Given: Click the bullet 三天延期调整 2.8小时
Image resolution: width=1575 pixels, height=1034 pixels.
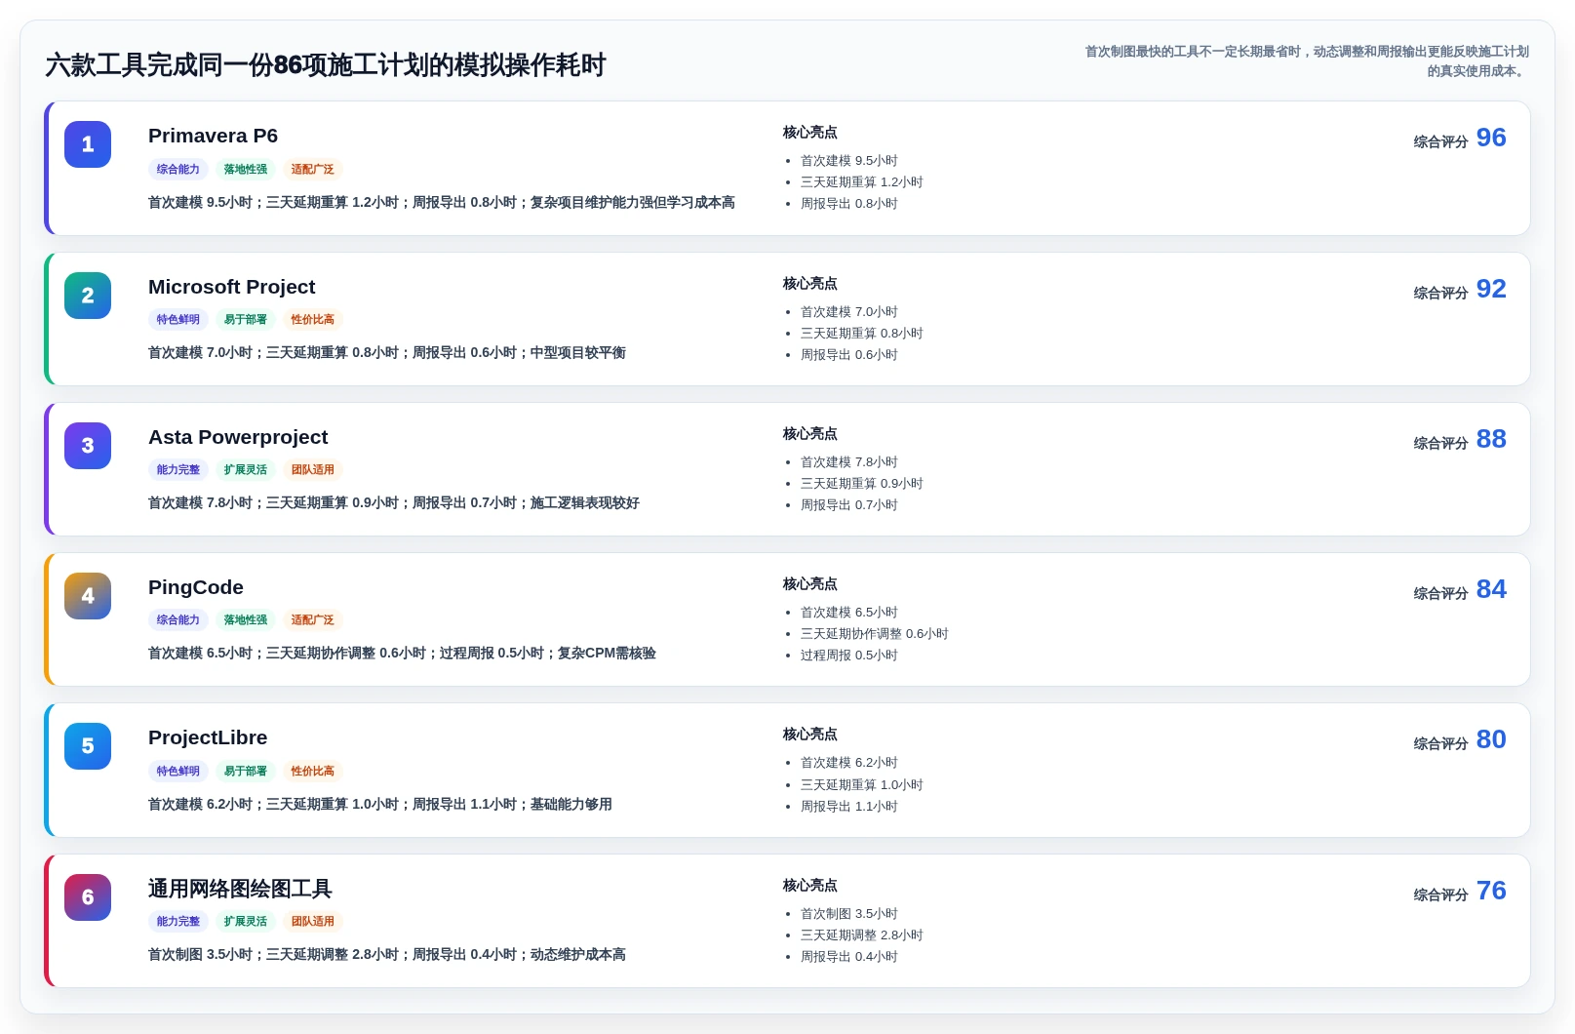Looking at the screenshot, I should 862,935.
